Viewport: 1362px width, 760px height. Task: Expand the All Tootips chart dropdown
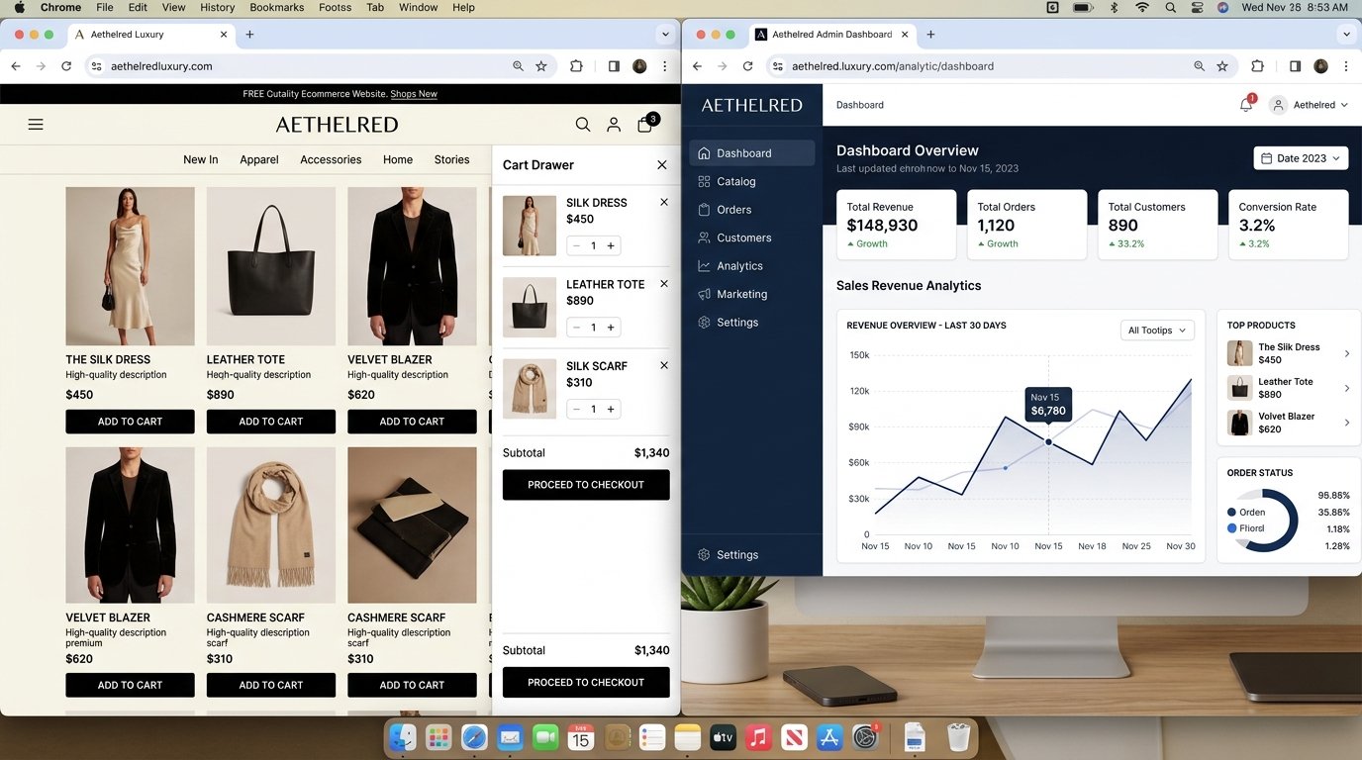click(x=1157, y=331)
